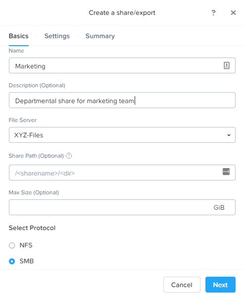245x300 pixels.
Task: Click the Next button
Action: tap(220, 285)
